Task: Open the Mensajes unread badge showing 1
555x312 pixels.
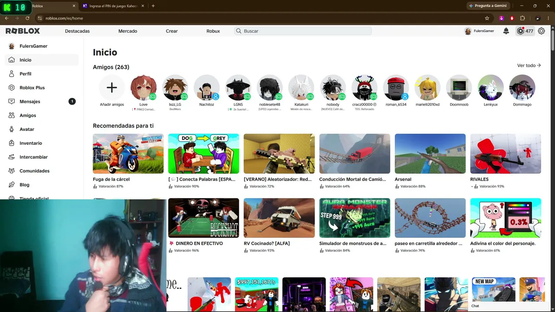Action: click(x=72, y=101)
